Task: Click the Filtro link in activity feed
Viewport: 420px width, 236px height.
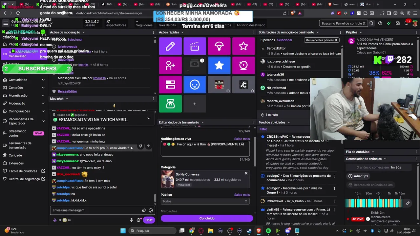Action: pos(263,129)
